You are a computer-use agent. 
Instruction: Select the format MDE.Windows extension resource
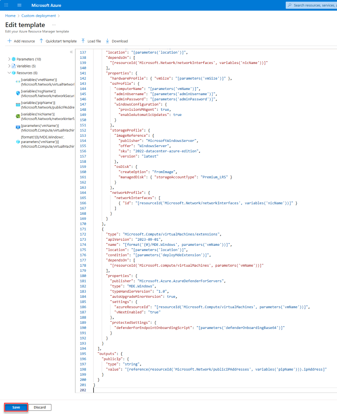tap(48, 142)
